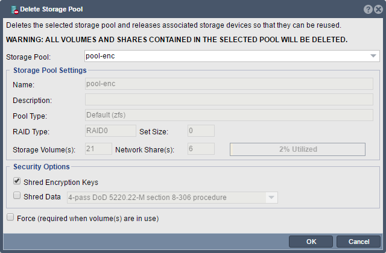Expand the shred procedure dropdown arrow
The width and height of the screenshot is (386, 253).
(271, 198)
